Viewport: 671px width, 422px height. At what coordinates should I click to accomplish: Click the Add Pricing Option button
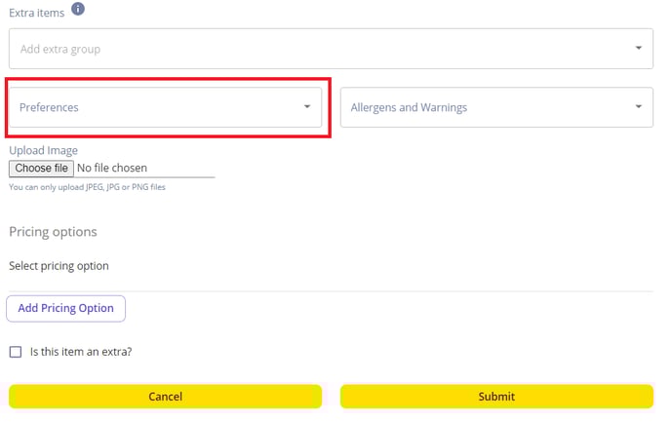pyautogui.click(x=66, y=308)
